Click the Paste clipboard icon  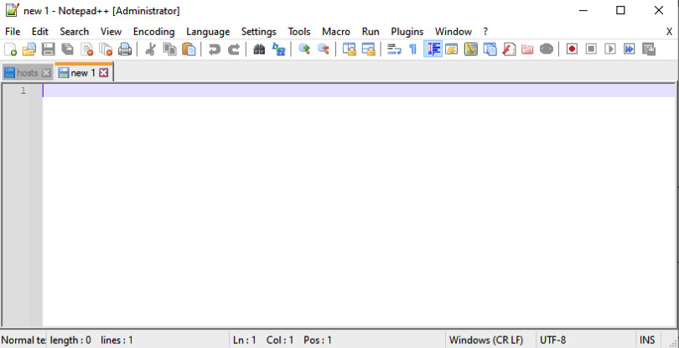pos(189,49)
